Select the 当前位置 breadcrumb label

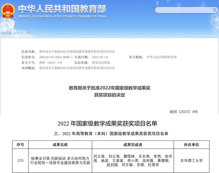tap(6, 33)
